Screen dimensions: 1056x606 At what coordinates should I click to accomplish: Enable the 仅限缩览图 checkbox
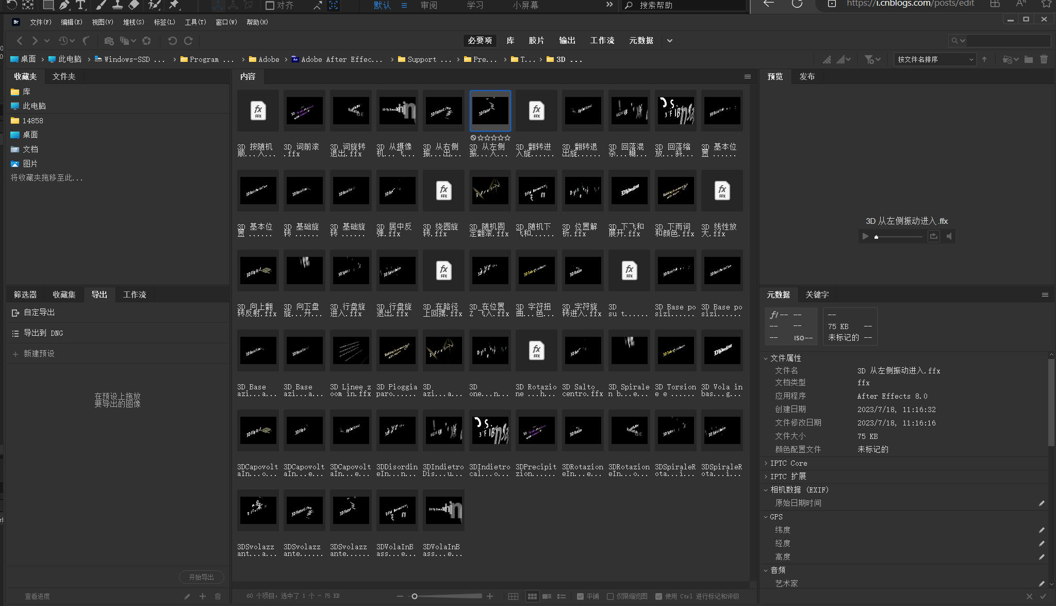[x=610, y=596]
